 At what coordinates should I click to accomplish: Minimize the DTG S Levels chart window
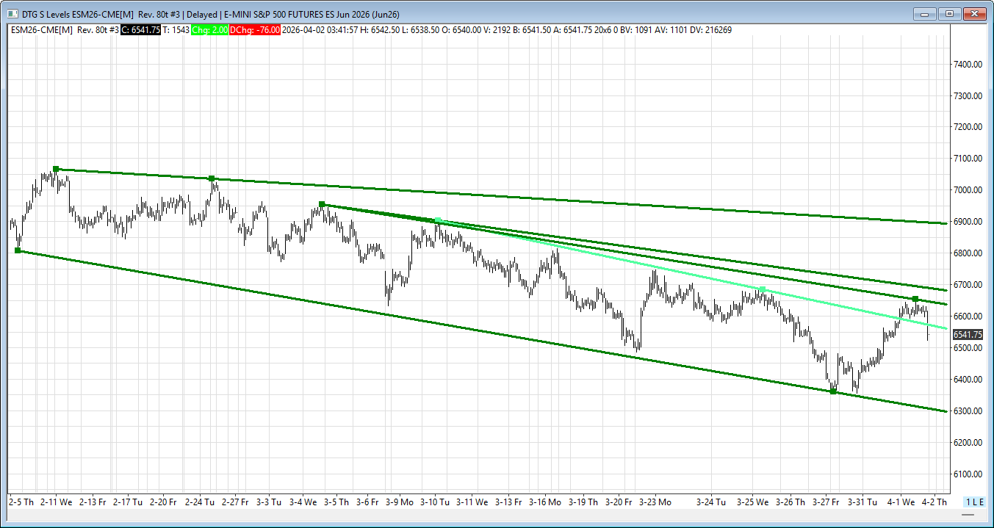coord(924,14)
